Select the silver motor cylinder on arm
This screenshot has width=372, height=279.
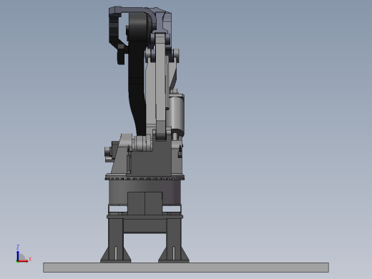coord(176,112)
